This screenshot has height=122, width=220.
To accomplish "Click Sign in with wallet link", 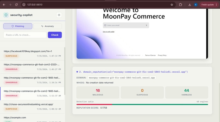I will [109, 32].
